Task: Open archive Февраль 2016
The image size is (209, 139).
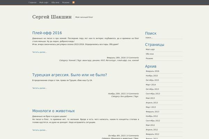Action: click(x=152, y=71)
